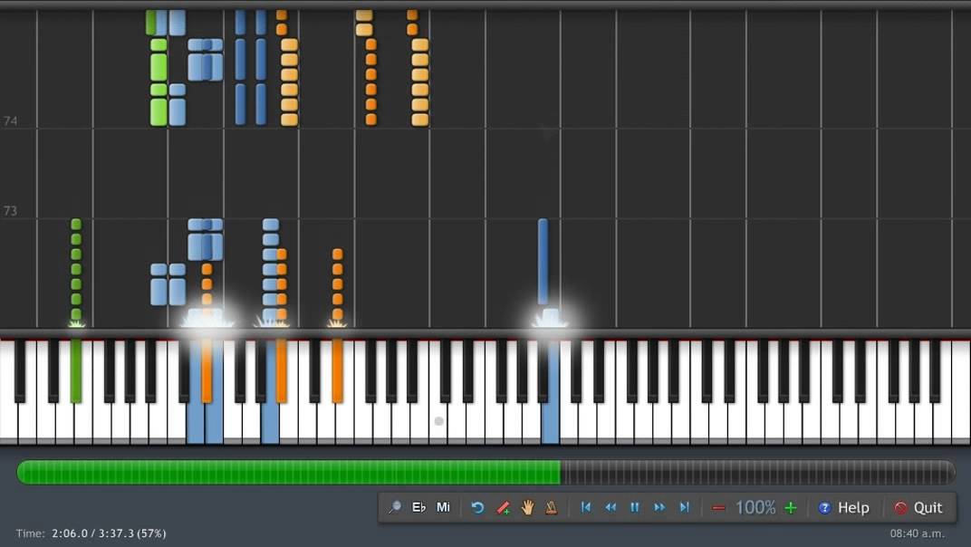Viewport: 971px width, 547px height.
Task: Seek within the green song progress bar
Action: 289,472
